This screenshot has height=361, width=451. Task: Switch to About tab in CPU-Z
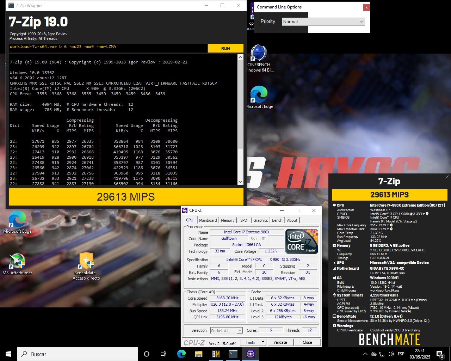click(x=292, y=220)
